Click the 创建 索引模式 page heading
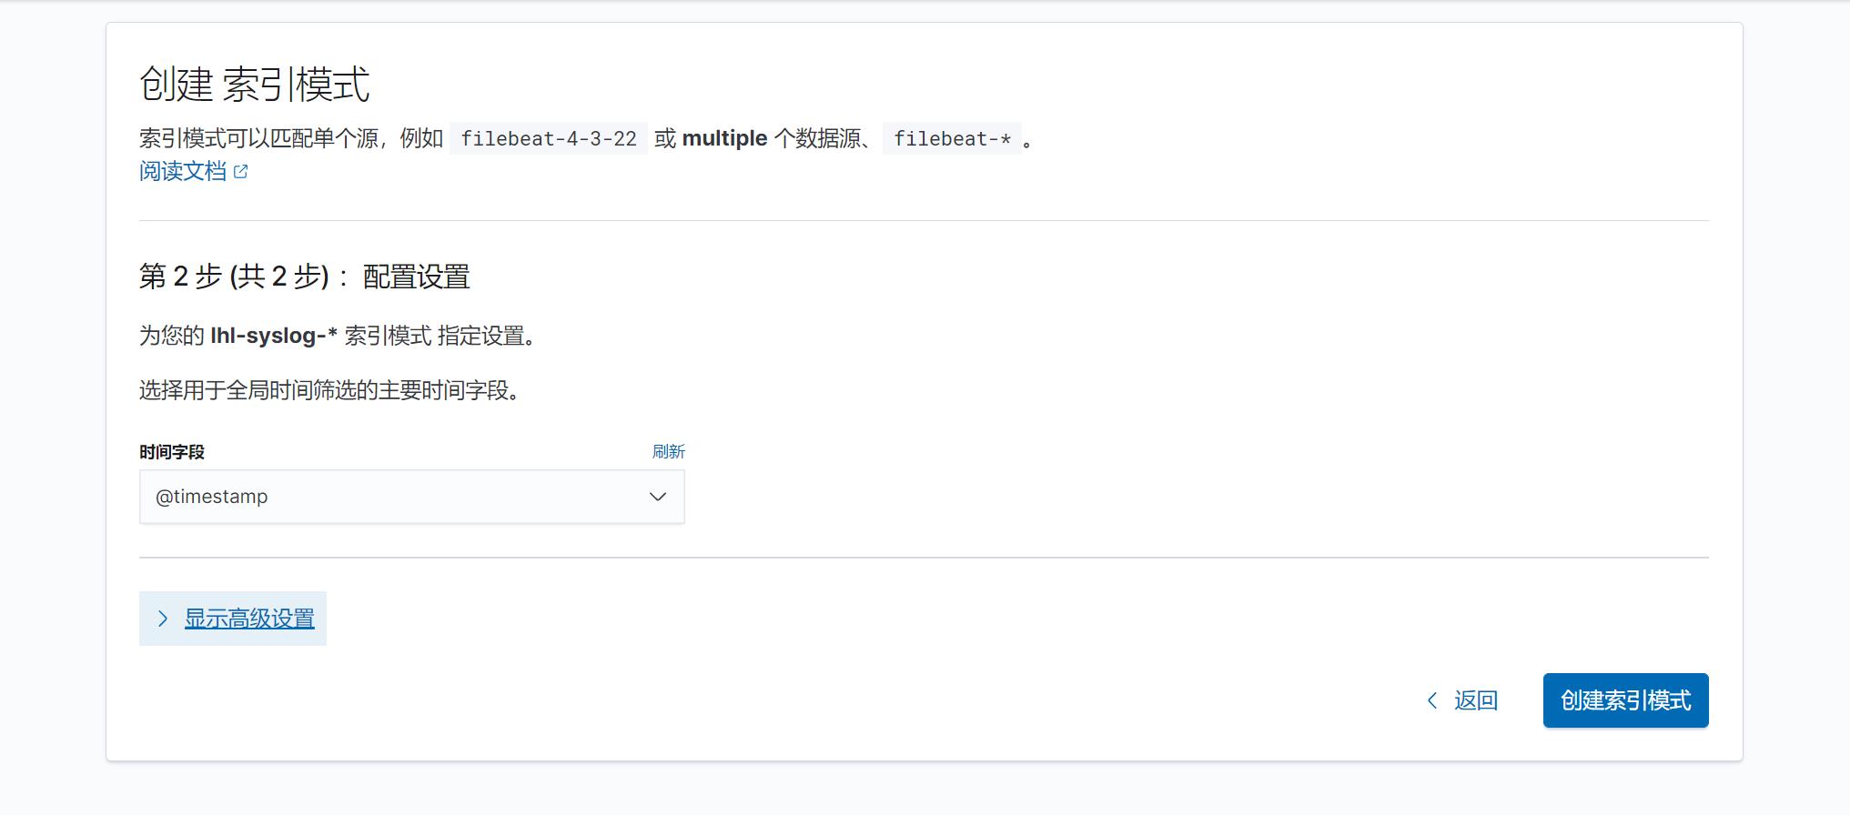 coord(255,85)
